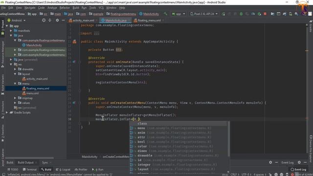Open the app run configuration dropdown
The image size is (313, 176).
tap(179, 14)
